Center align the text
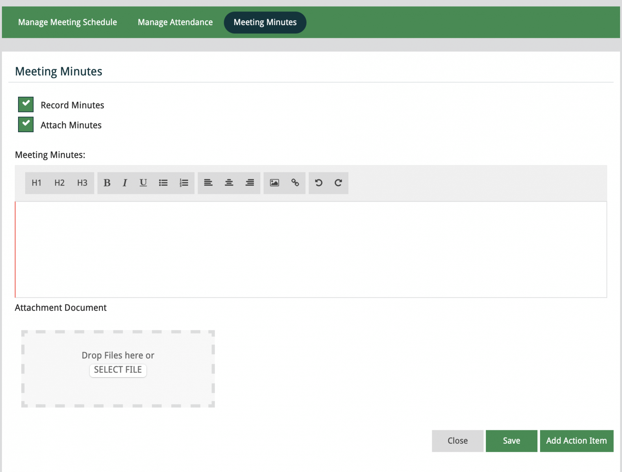This screenshot has height=472, width=622. tap(229, 183)
